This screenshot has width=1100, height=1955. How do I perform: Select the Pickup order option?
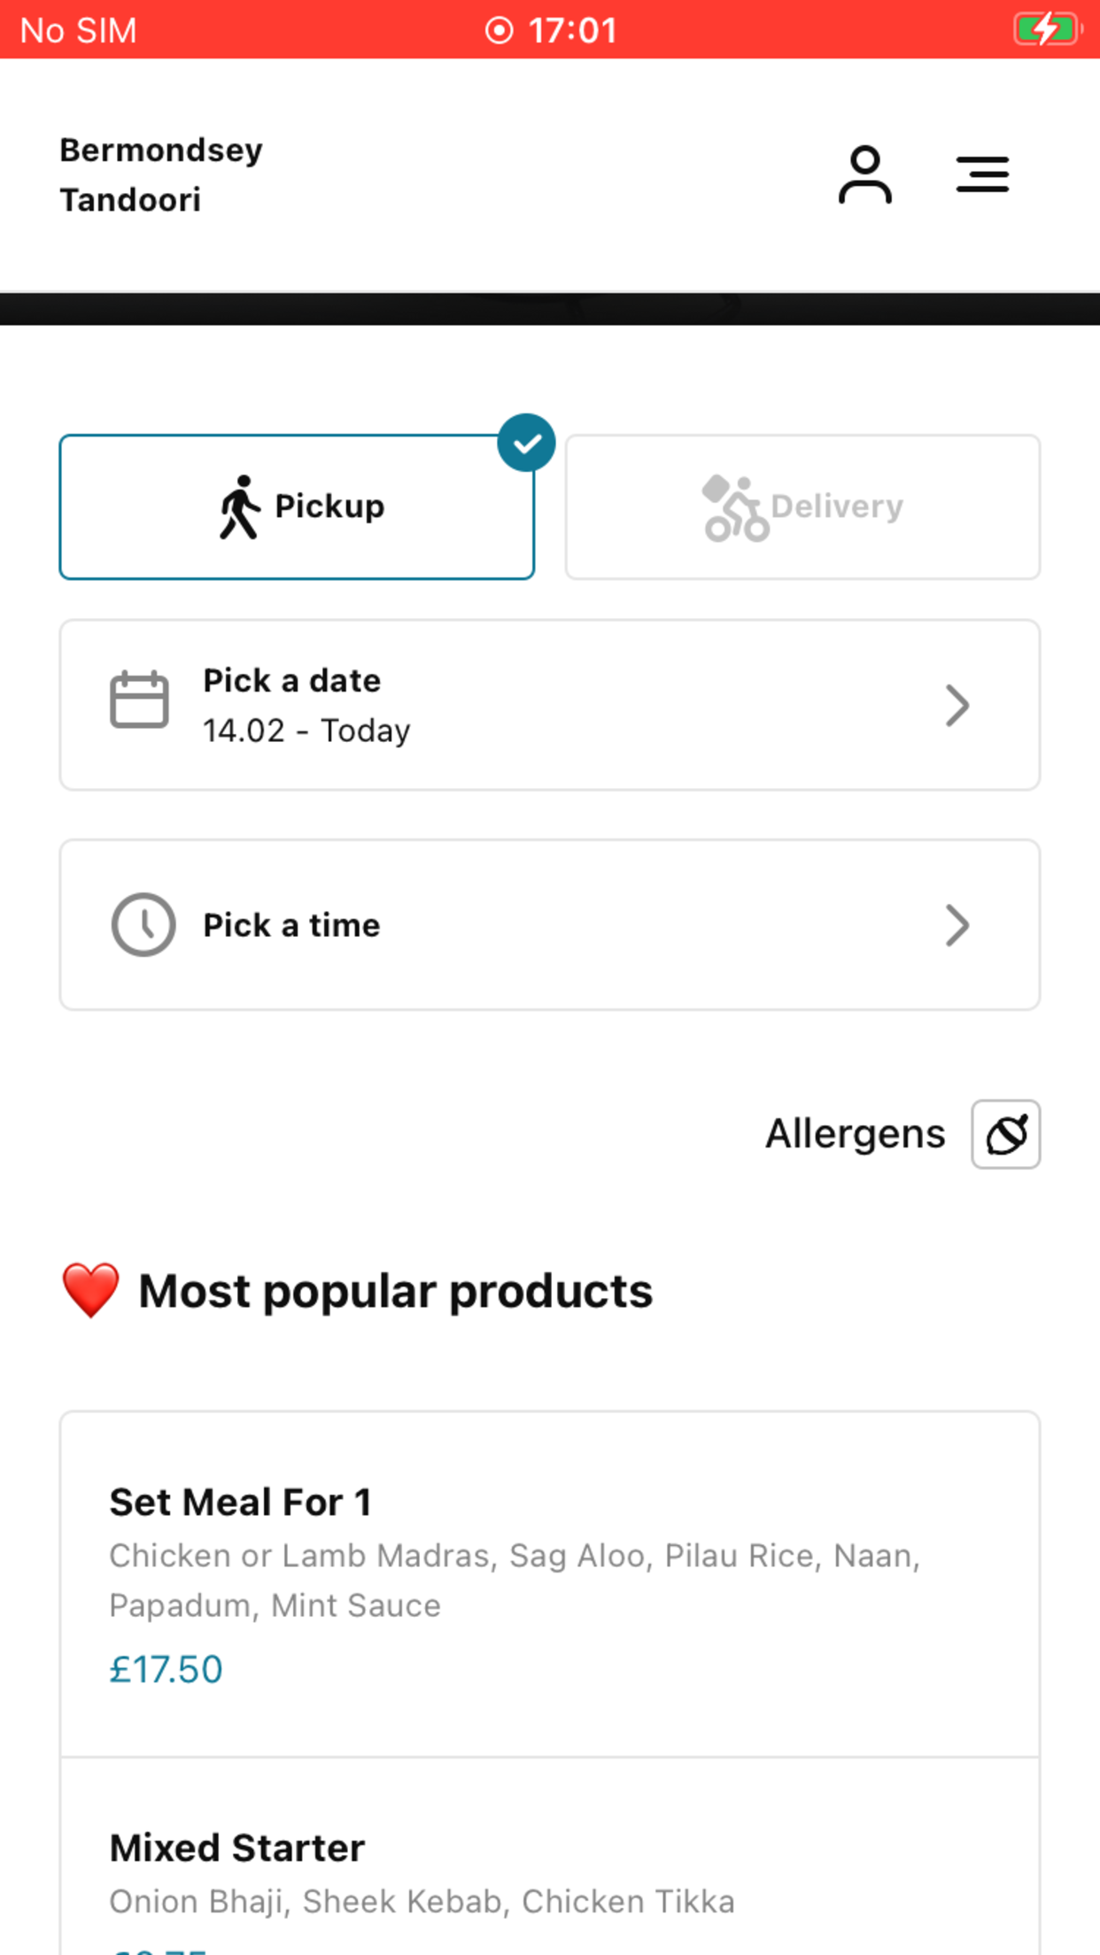click(297, 507)
